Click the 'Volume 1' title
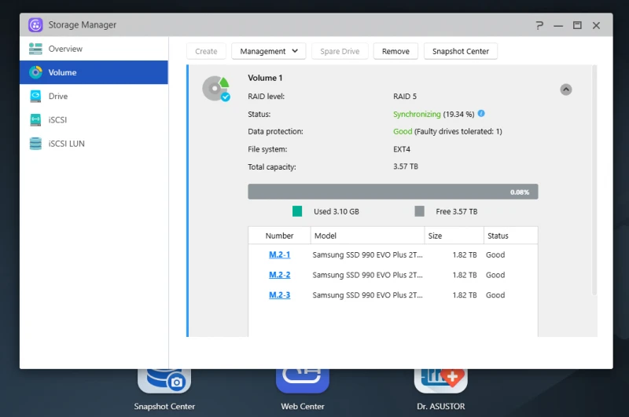 pyautogui.click(x=265, y=78)
